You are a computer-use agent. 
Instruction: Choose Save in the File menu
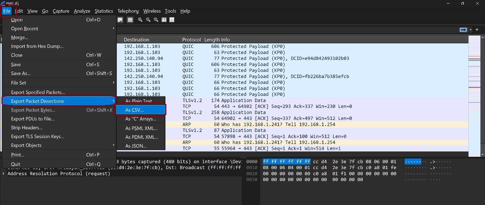pyautogui.click(x=59, y=64)
